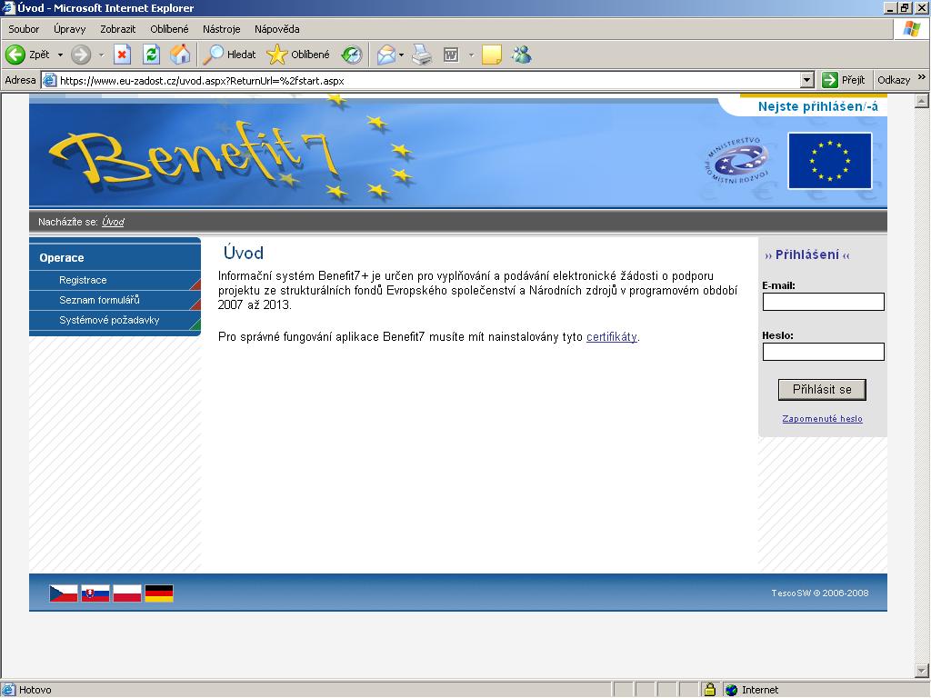Click the Nejste přihlášen/-á status text
Viewport: 931px width, 698px height.
point(818,106)
